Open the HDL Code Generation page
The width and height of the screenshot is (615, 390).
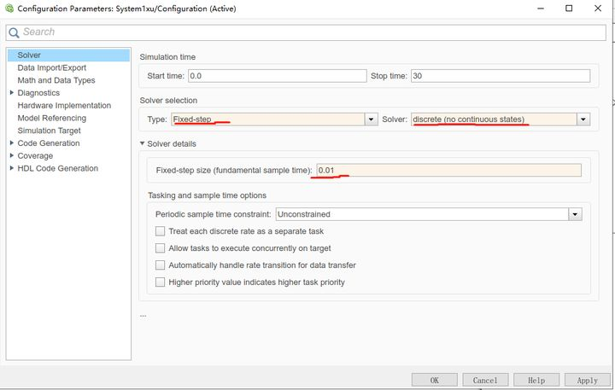(x=58, y=168)
